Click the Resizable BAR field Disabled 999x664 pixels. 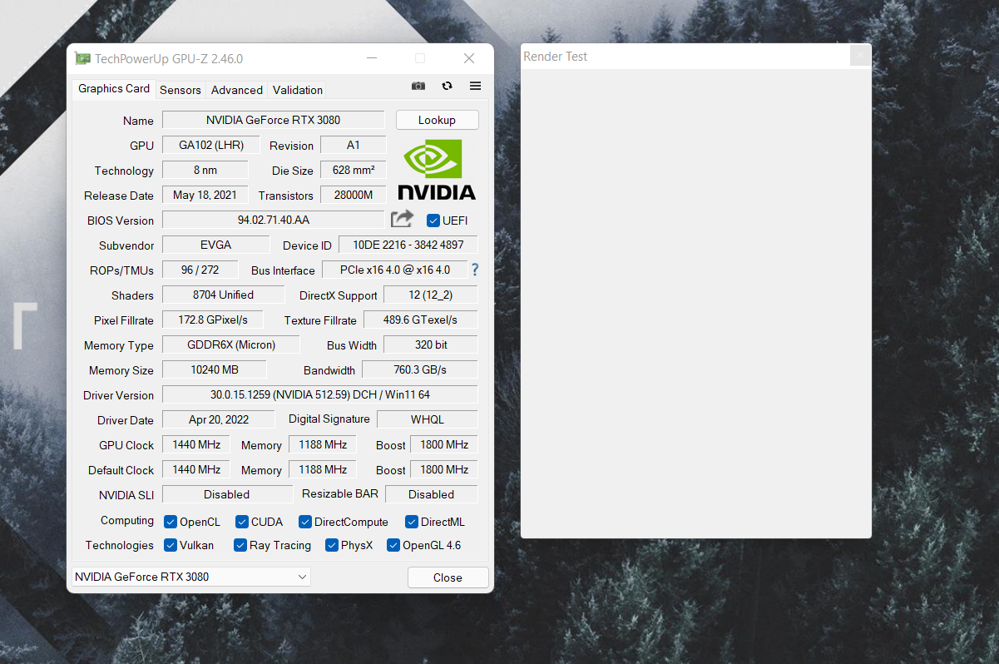[x=432, y=494]
